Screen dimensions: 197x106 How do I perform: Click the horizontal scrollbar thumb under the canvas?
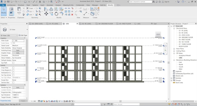121,101
